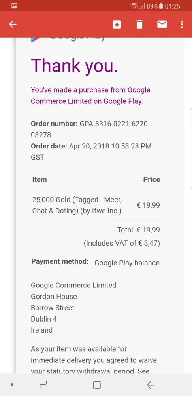Viewport: 192px width, 396px height.
Task: Tap the Wi-Fi status icon
Action: pyautogui.click(x=134, y=6)
